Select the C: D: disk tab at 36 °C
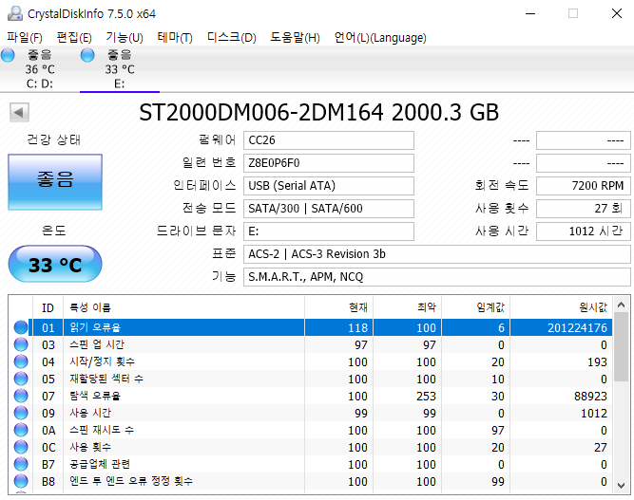This screenshot has width=634, height=500. 40,69
